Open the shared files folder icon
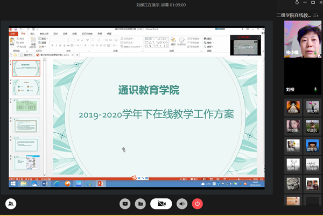This screenshot has height=216, width=323. [x=140, y=204]
